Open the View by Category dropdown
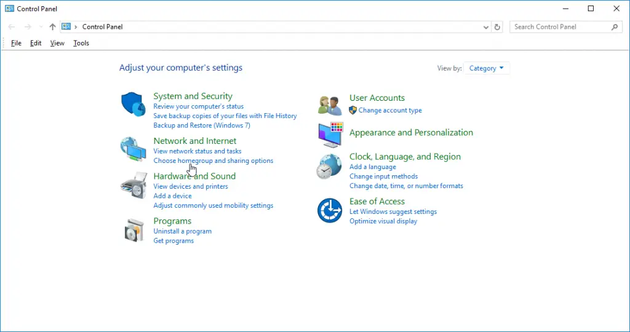 click(x=487, y=68)
